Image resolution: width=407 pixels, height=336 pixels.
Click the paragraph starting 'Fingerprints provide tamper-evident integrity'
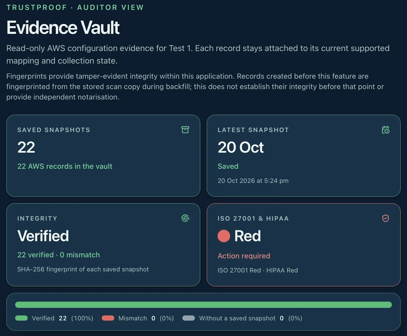click(195, 86)
